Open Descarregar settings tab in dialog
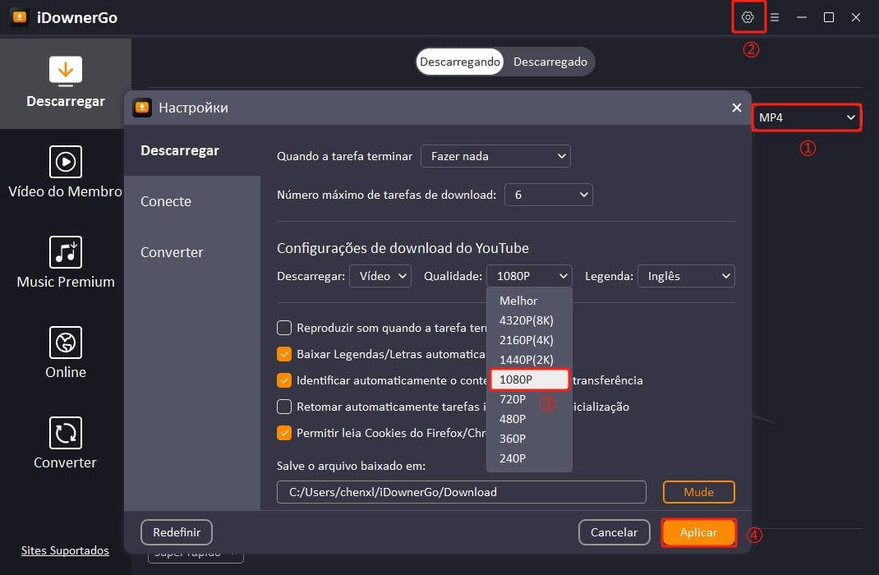Viewport: 879px width, 575px height. point(192,151)
